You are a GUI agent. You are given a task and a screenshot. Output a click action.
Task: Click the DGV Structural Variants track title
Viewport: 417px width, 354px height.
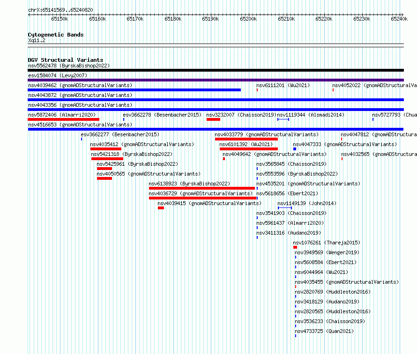tap(66, 60)
